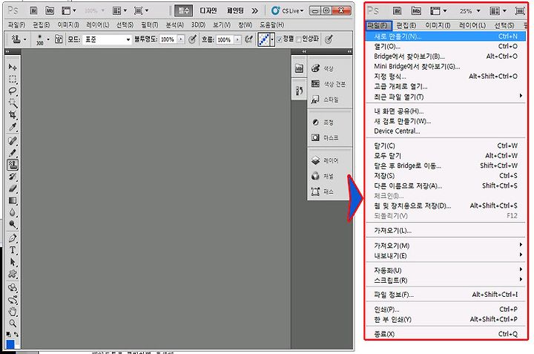Select the Crop tool
The height and width of the screenshot is (354, 534).
tap(13, 115)
